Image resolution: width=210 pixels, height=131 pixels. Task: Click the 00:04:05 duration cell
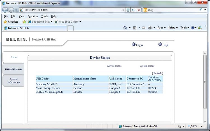tap(155, 92)
